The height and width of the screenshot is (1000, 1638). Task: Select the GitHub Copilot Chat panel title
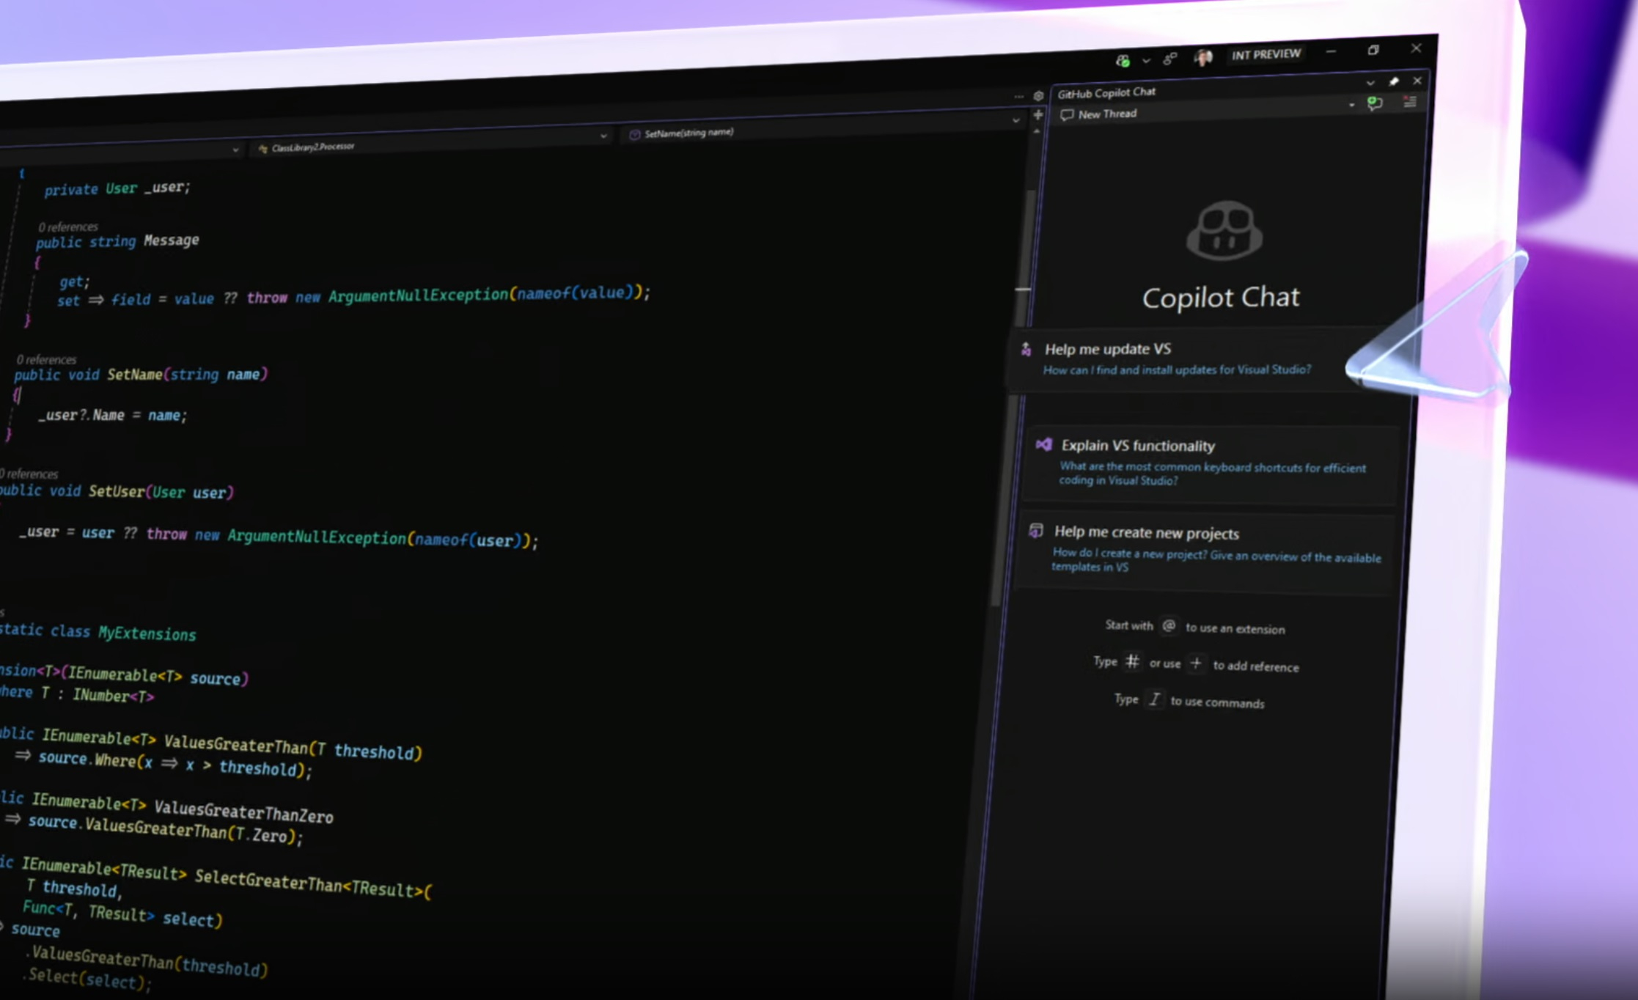1106,92
